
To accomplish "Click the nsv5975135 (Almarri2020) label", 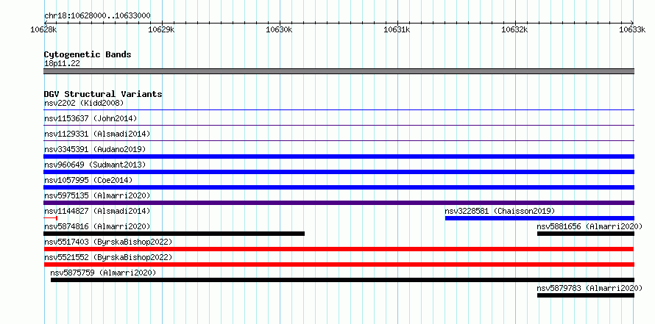I will (97, 195).
